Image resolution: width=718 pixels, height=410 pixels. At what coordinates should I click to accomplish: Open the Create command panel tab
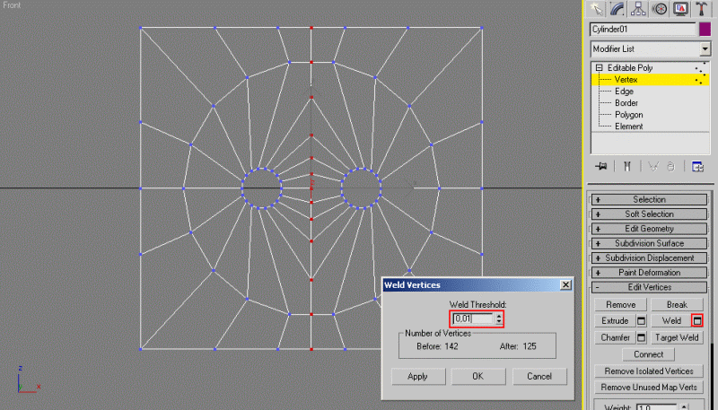(x=596, y=9)
